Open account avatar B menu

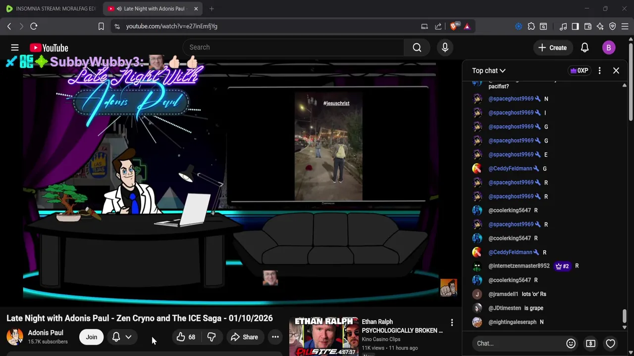[609, 47]
